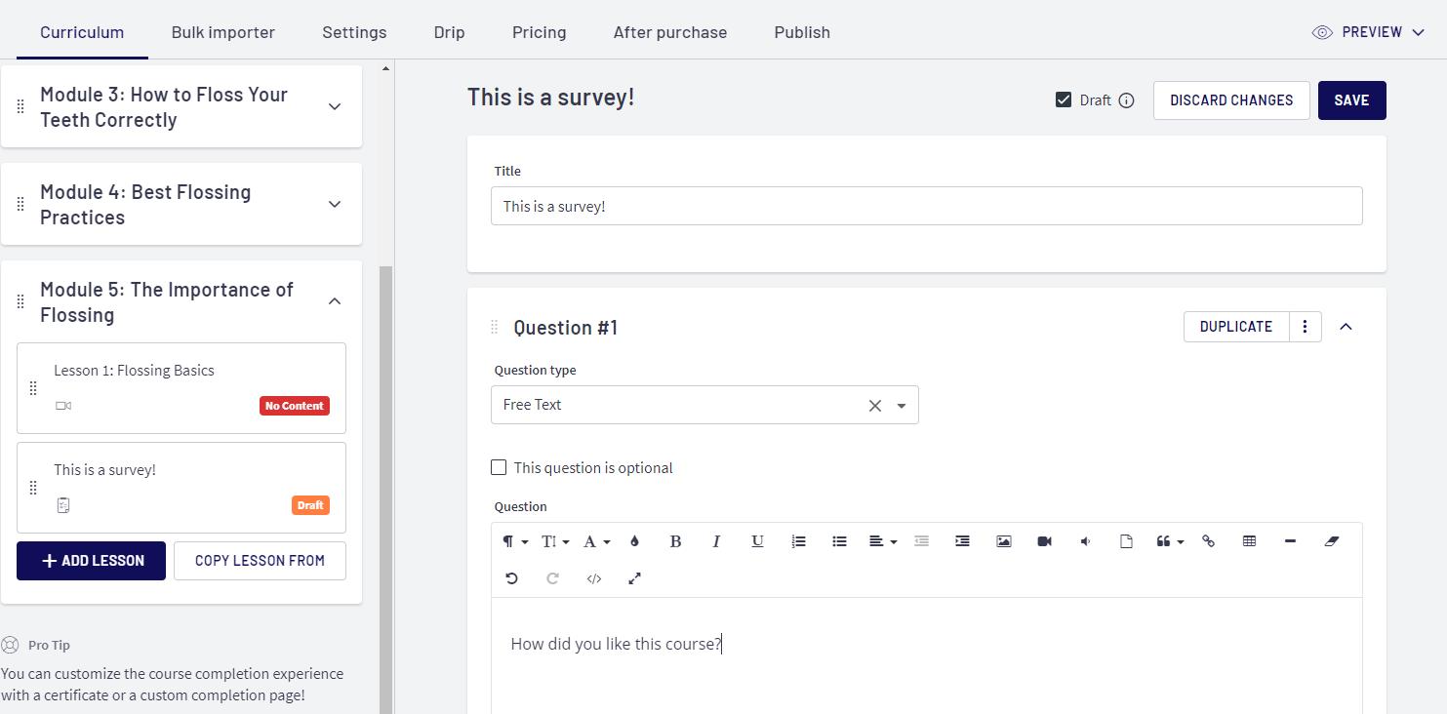Open the Question type dropdown arrow
Image resolution: width=1447 pixels, height=714 pixels.
(x=902, y=406)
